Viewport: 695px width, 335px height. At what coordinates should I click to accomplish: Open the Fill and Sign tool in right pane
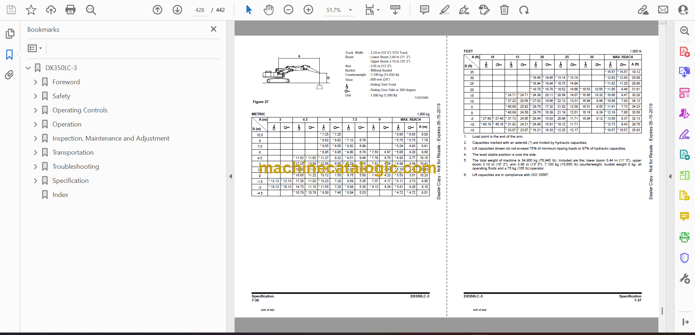click(684, 134)
